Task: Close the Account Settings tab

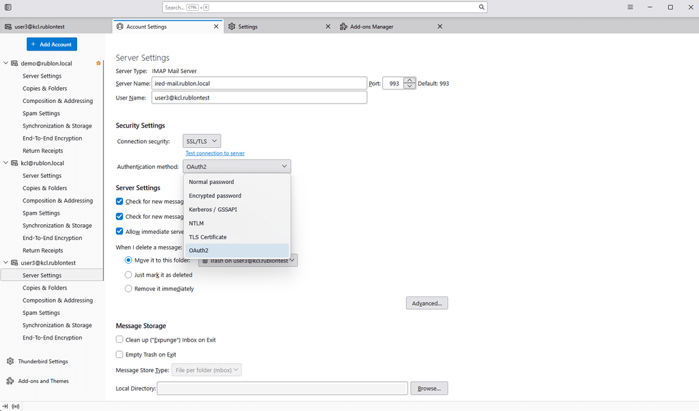Action: pyautogui.click(x=216, y=27)
